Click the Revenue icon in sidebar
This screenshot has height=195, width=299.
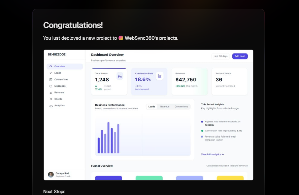pos(51,92)
